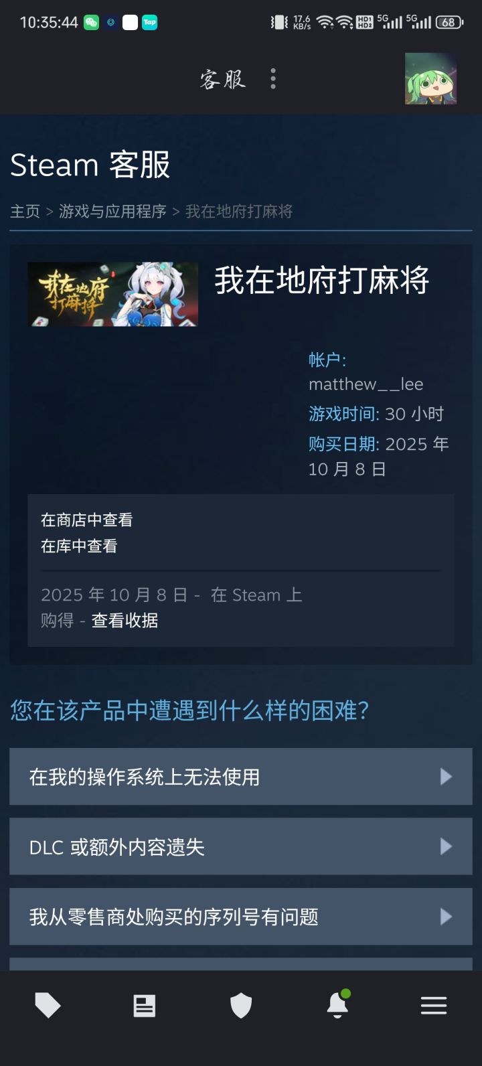Viewport: 482px width, 1066px height.
Task: Tap the WeChat icon in status bar
Action: click(91, 22)
